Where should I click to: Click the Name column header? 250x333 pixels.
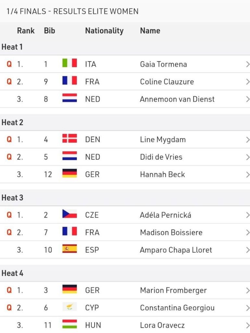pos(150,31)
